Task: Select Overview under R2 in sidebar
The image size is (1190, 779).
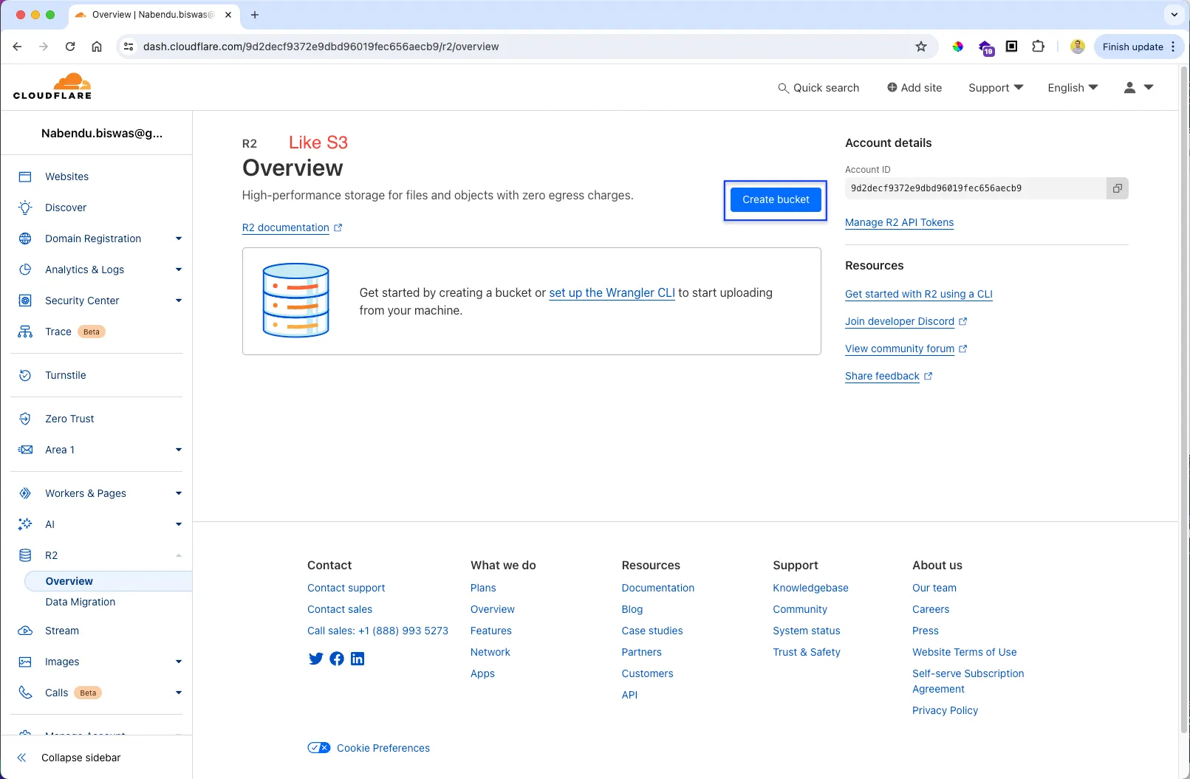Action: (x=108, y=581)
